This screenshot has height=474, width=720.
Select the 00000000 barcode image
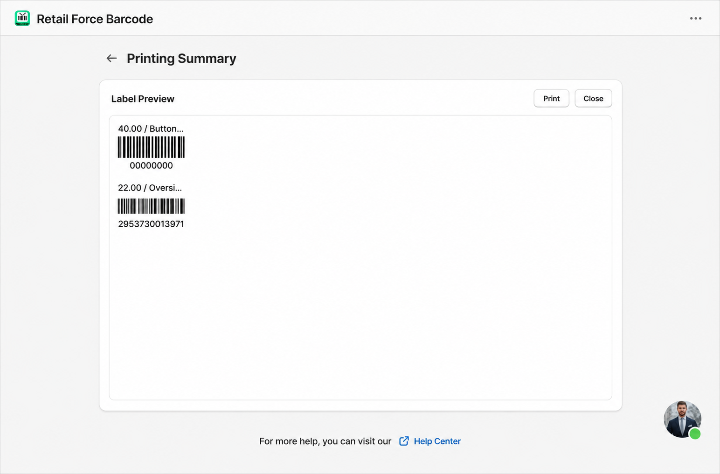point(151,147)
